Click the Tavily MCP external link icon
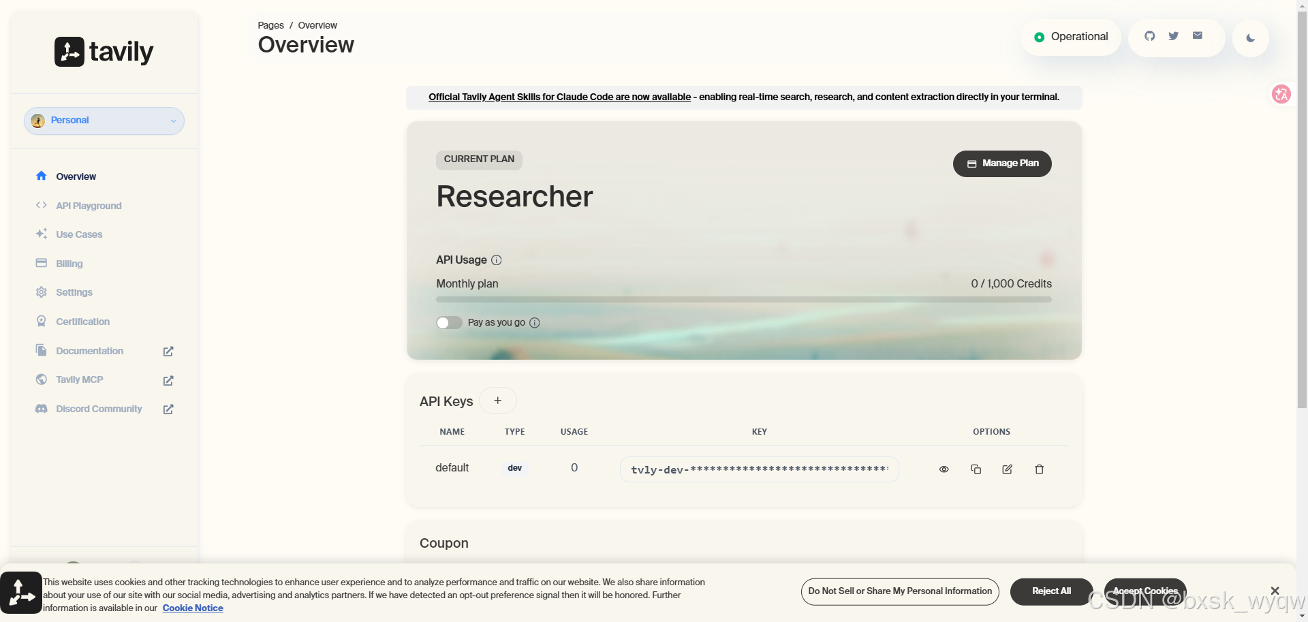1308x622 pixels. (168, 380)
